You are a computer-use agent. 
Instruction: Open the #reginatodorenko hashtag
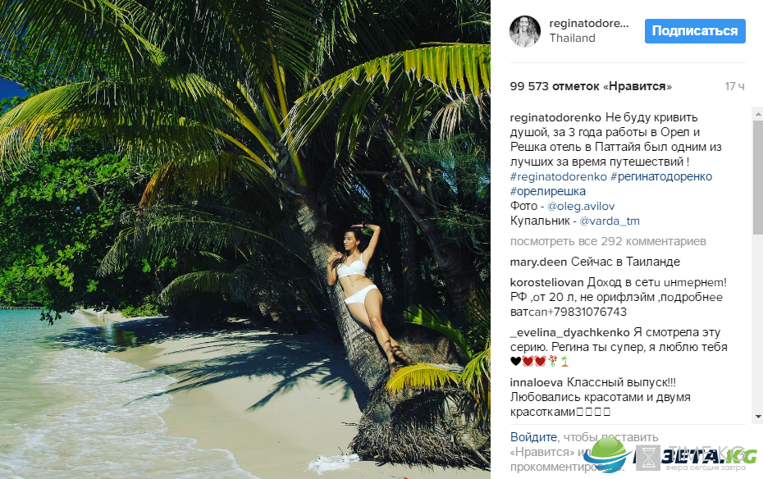click(558, 176)
